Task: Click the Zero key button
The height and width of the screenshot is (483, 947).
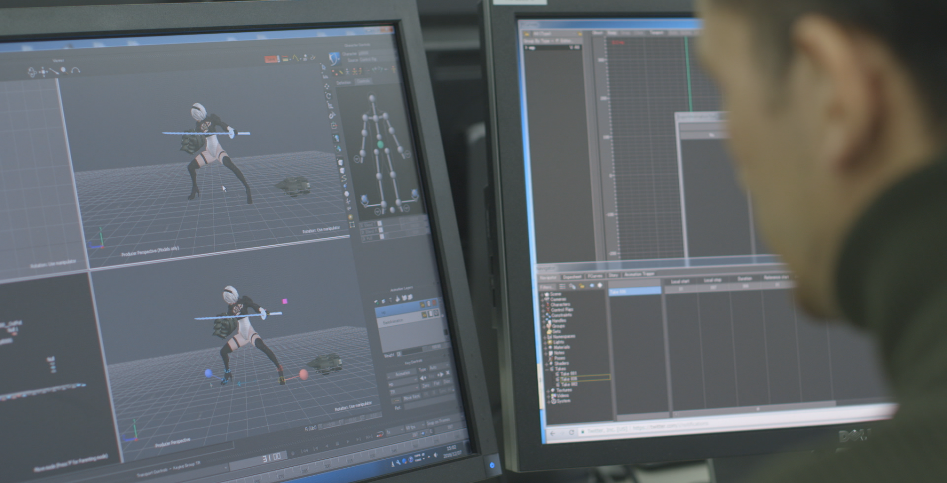Action: (426, 386)
